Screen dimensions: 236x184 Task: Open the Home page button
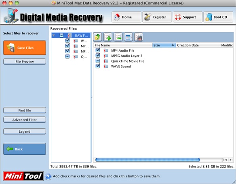pyautogui.click(x=126, y=17)
